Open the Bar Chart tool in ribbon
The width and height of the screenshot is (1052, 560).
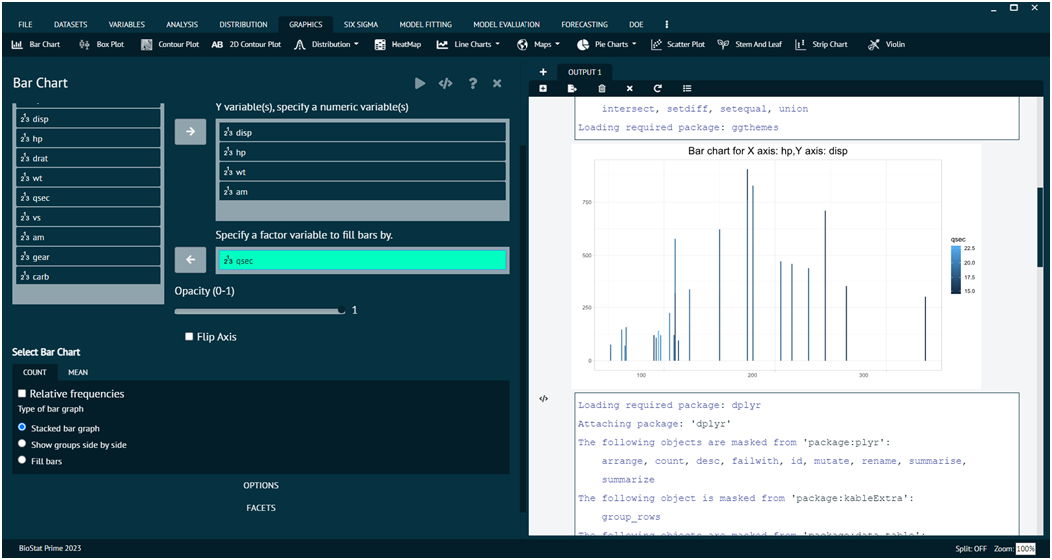[x=36, y=44]
